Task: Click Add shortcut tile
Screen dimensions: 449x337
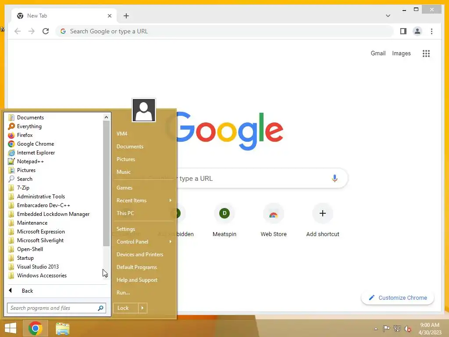Action: pyautogui.click(x=323, y=221)
